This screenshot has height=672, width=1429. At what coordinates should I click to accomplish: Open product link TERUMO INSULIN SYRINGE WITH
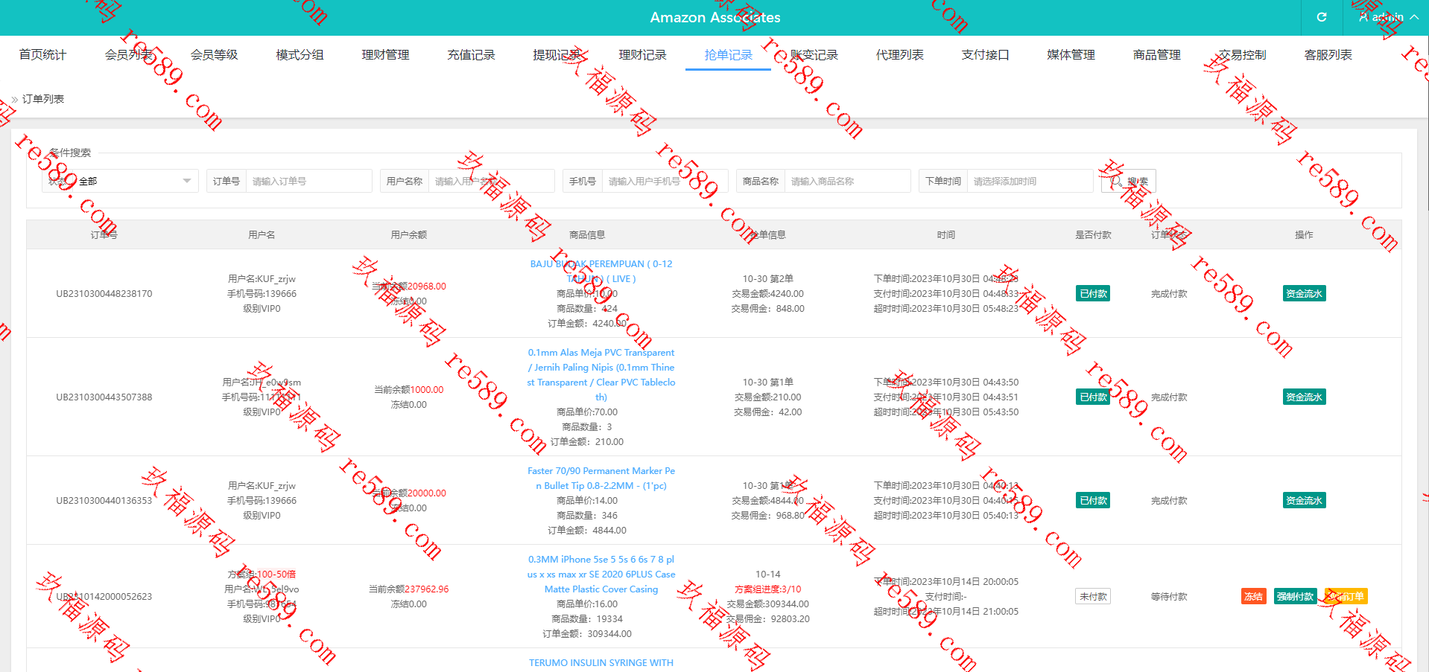pos(601,662)
